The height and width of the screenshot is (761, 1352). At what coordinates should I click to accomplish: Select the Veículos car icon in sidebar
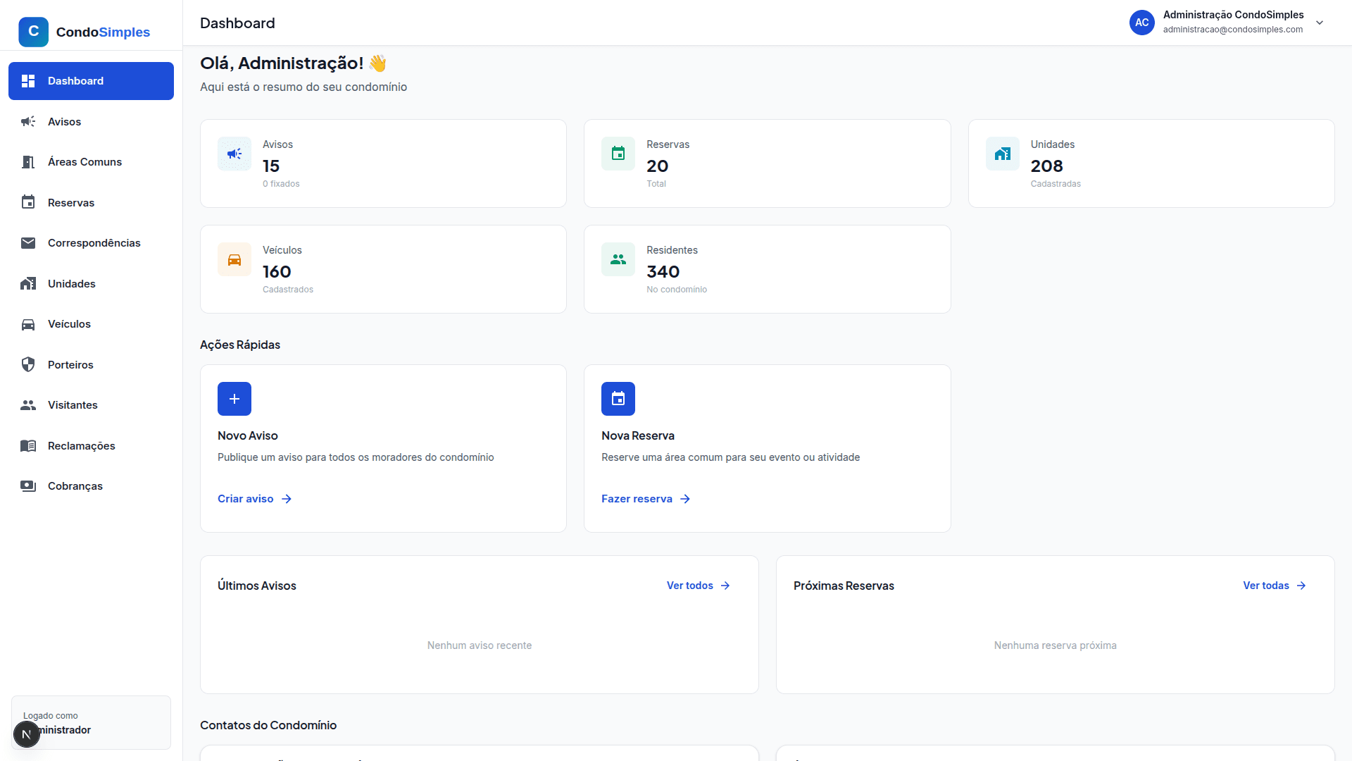point(28,324)
